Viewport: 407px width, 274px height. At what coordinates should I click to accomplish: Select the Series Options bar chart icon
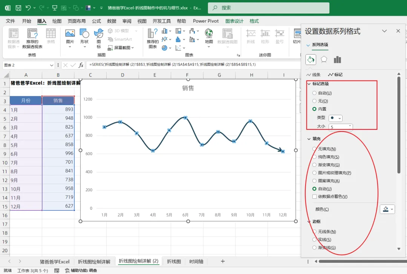(x=337, y=59)
